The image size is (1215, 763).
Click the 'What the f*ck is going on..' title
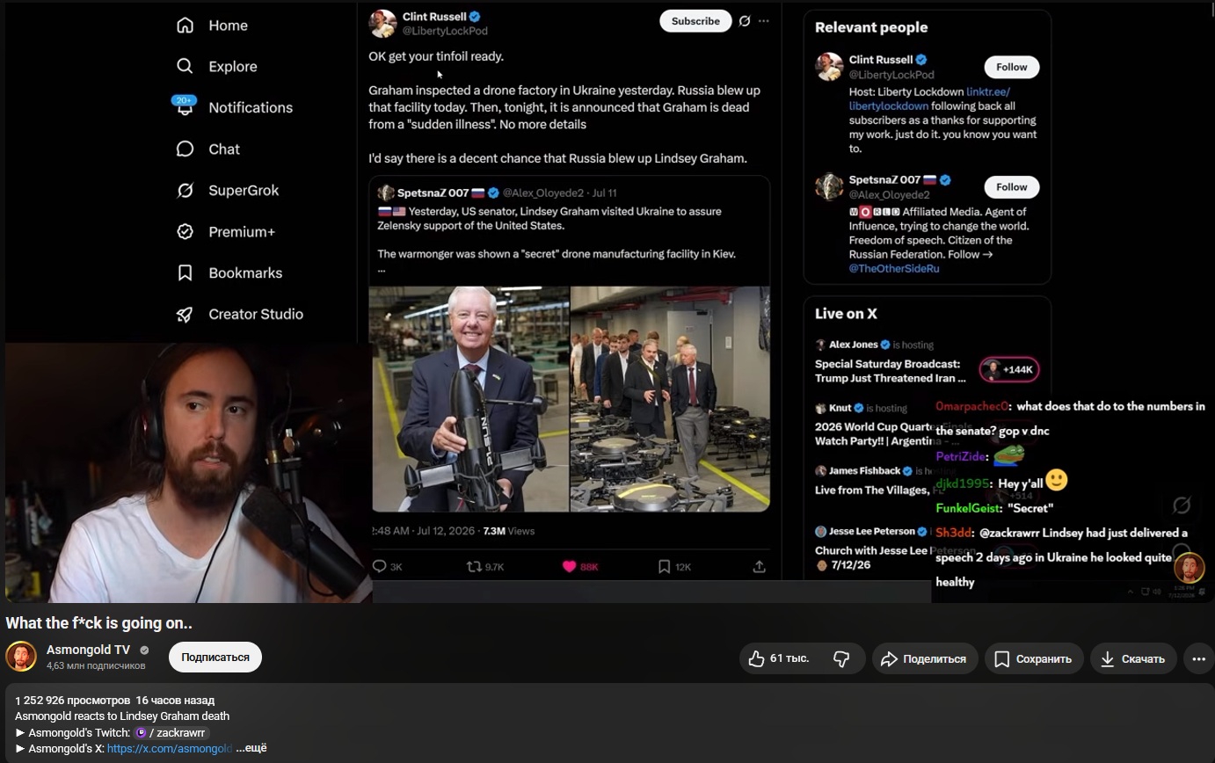[99, 623]
